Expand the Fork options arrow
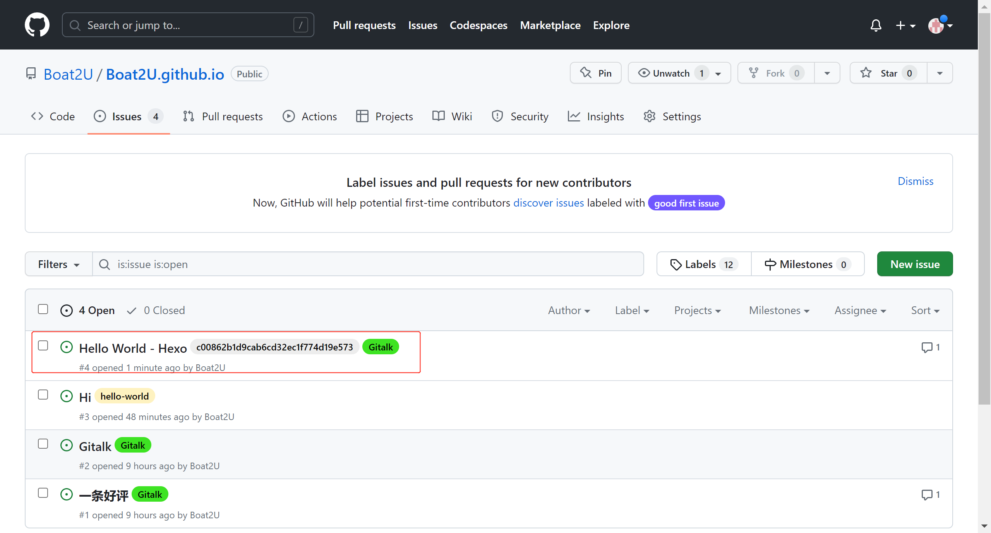The image size is (991, 533). coord(827,73)
